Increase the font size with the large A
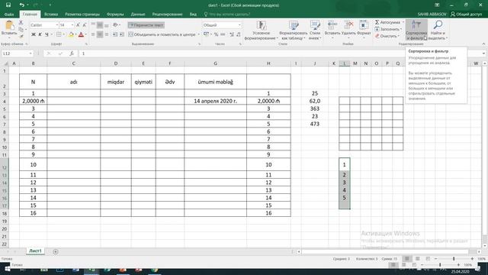This screenshot has height=275, width=488. 78,25
